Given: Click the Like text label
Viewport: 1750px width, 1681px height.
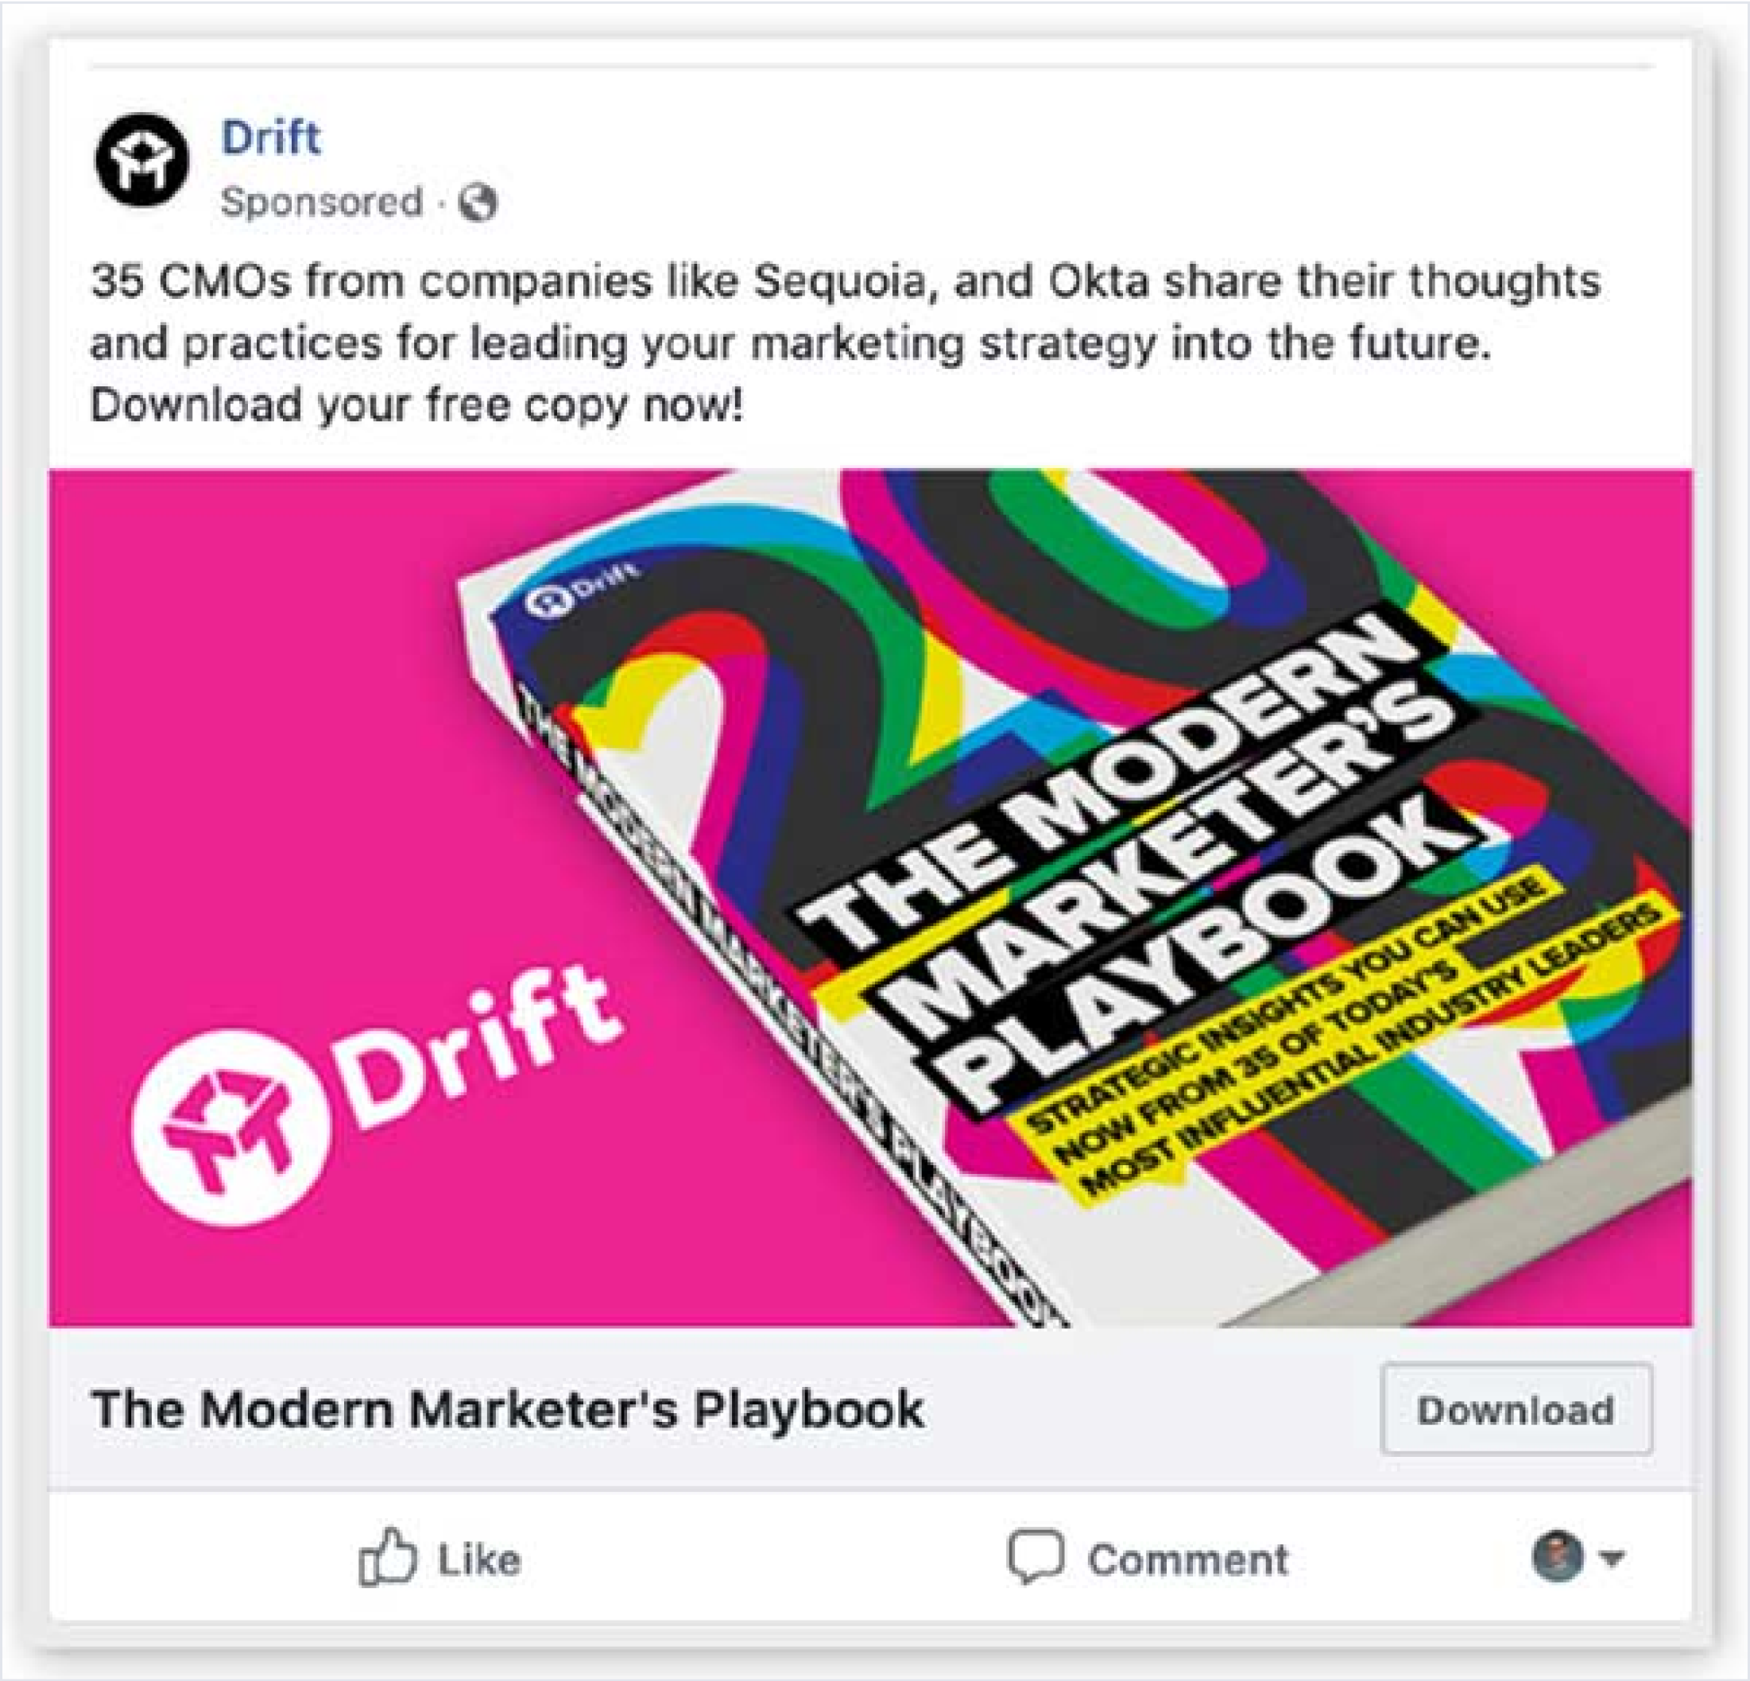Looking at the screenshot, I should [479, 1559].
